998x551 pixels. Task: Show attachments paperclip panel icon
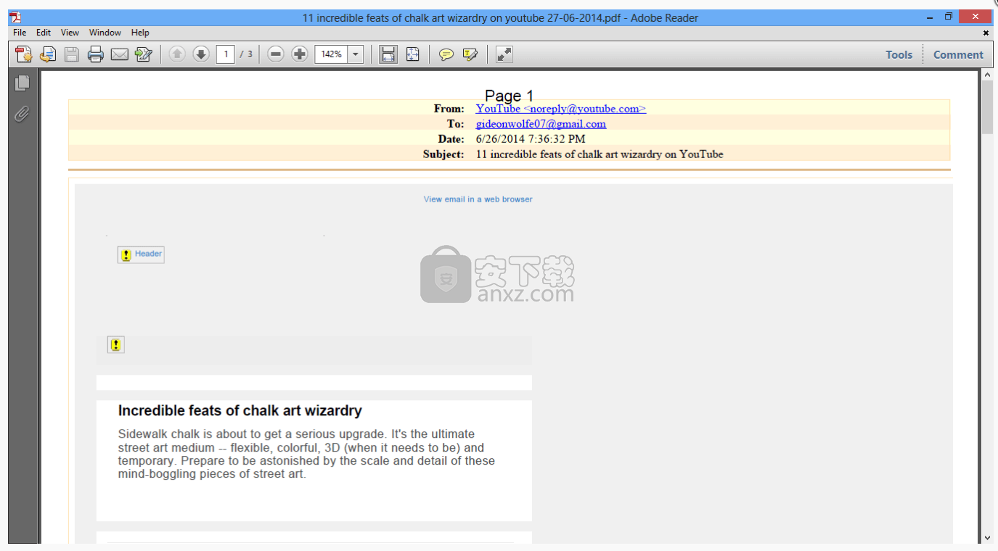coord(23,114)
